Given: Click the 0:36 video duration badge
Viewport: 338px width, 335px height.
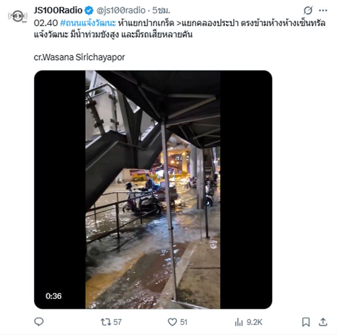Looking at the screenshot, I should tap(53, 296).
